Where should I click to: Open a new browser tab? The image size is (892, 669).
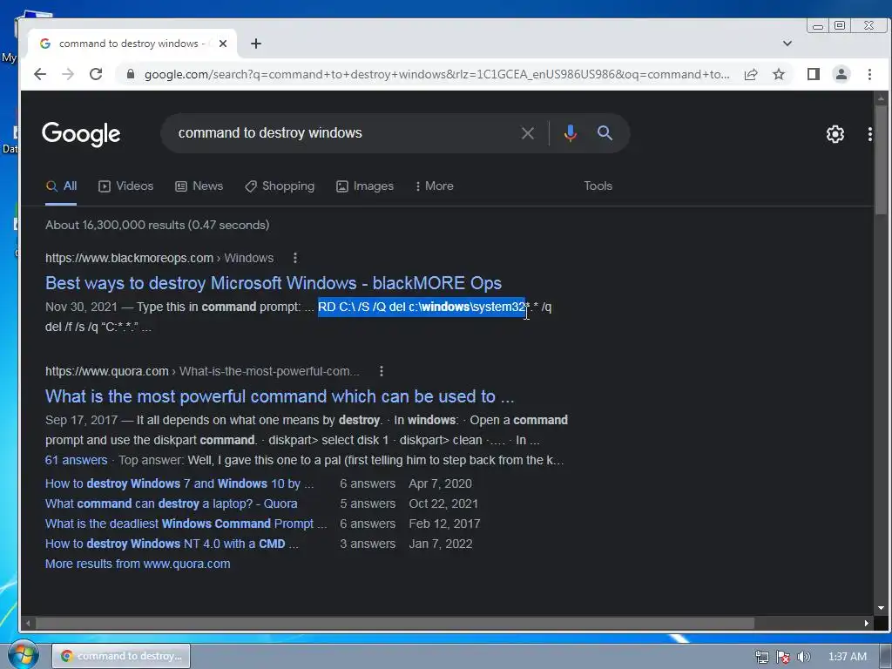tap(256, 44)
